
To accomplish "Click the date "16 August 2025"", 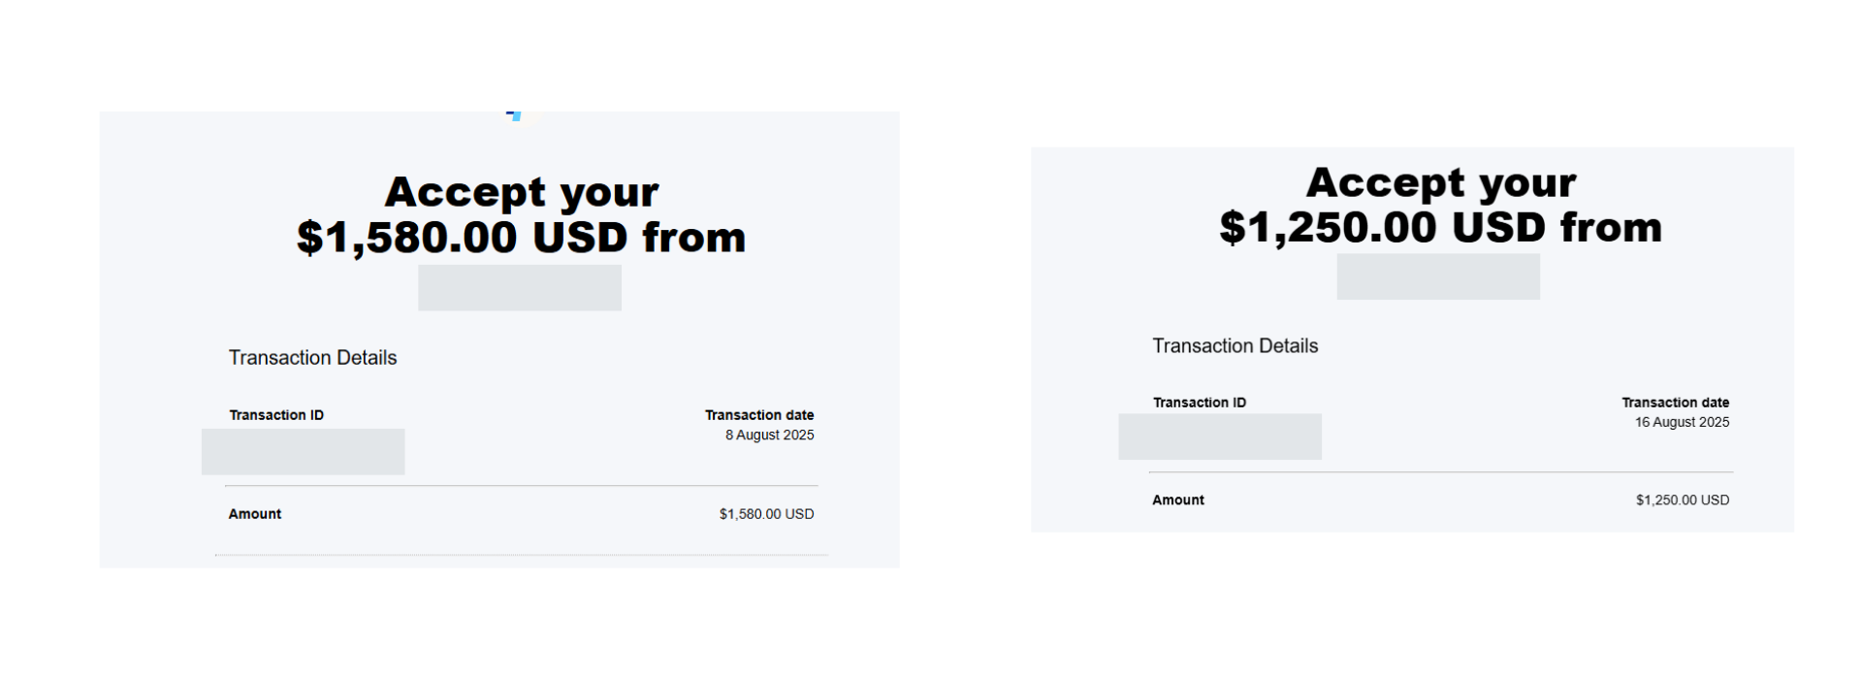I will [x=1682, y=423].
